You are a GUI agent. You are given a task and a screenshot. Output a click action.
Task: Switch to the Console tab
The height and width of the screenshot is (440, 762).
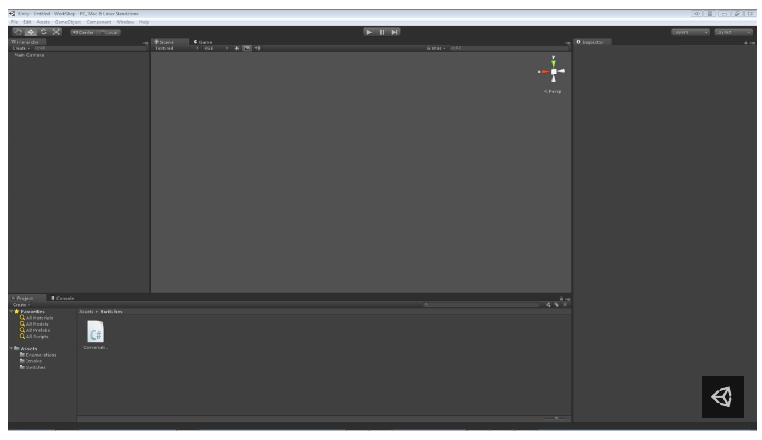[x=63, y=298]
